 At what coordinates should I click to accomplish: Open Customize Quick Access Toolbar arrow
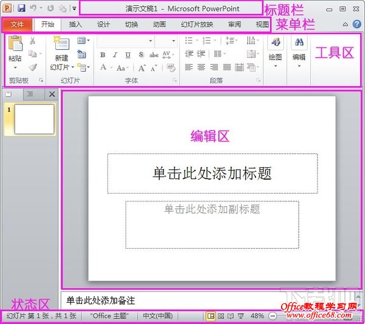coord(74,8)
